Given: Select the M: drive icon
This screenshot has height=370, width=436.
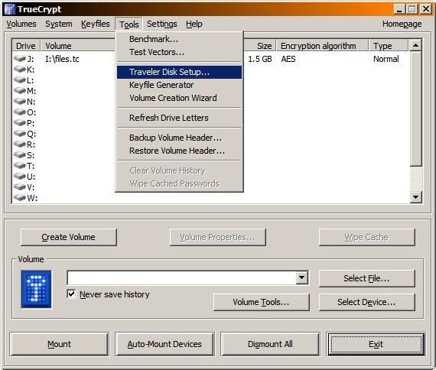Looking at the screenshot, I should coord(19,91).
